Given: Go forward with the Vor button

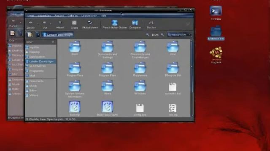Looking at the screenshot, I should [45, 24].
